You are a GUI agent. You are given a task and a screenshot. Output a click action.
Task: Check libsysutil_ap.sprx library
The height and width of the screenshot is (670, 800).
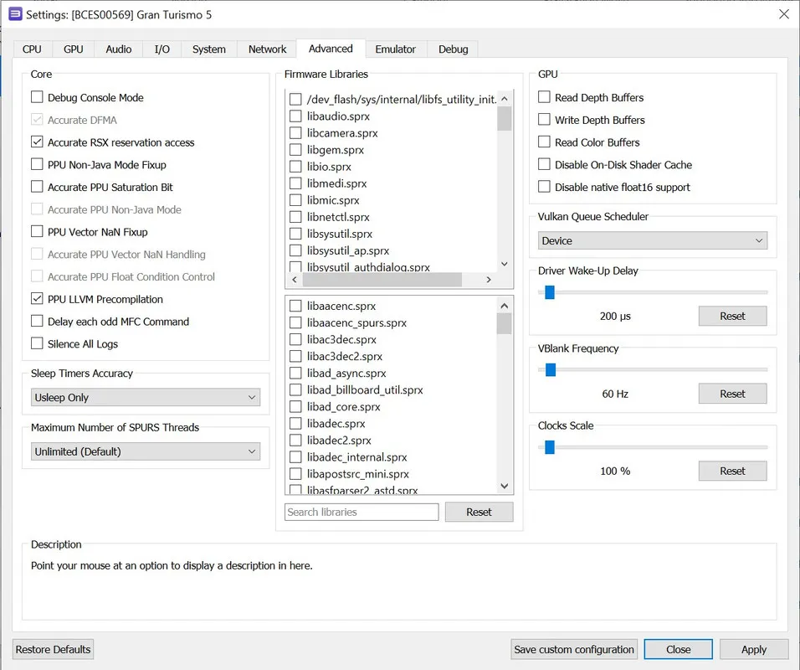tap(295, 250)
